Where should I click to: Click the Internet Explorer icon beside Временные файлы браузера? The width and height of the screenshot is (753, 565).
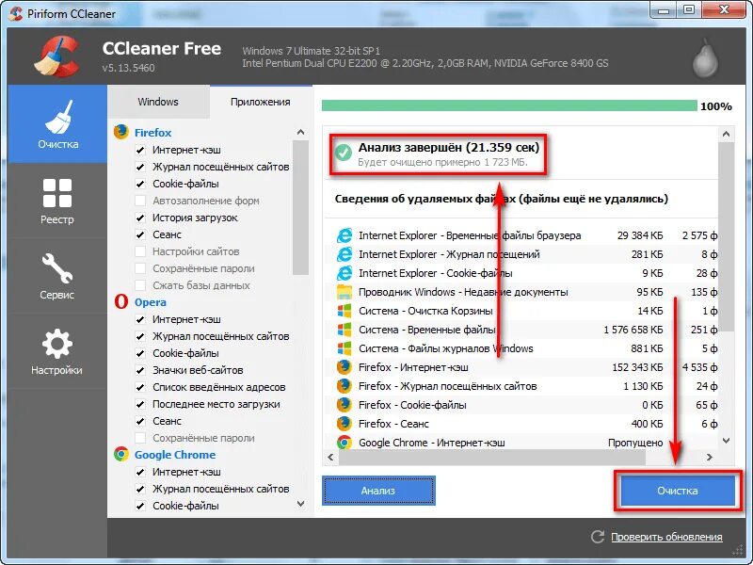[344, 235]
